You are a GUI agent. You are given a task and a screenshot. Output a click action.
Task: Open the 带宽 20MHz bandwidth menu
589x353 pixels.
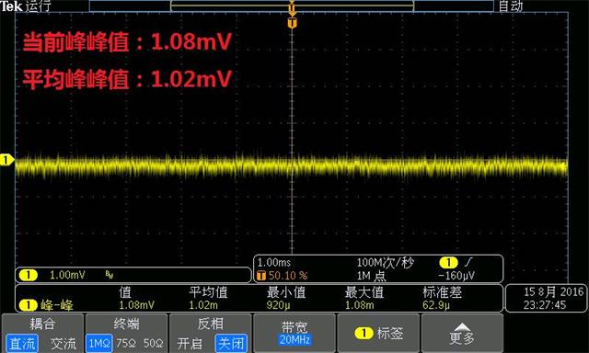pos(294,333)
